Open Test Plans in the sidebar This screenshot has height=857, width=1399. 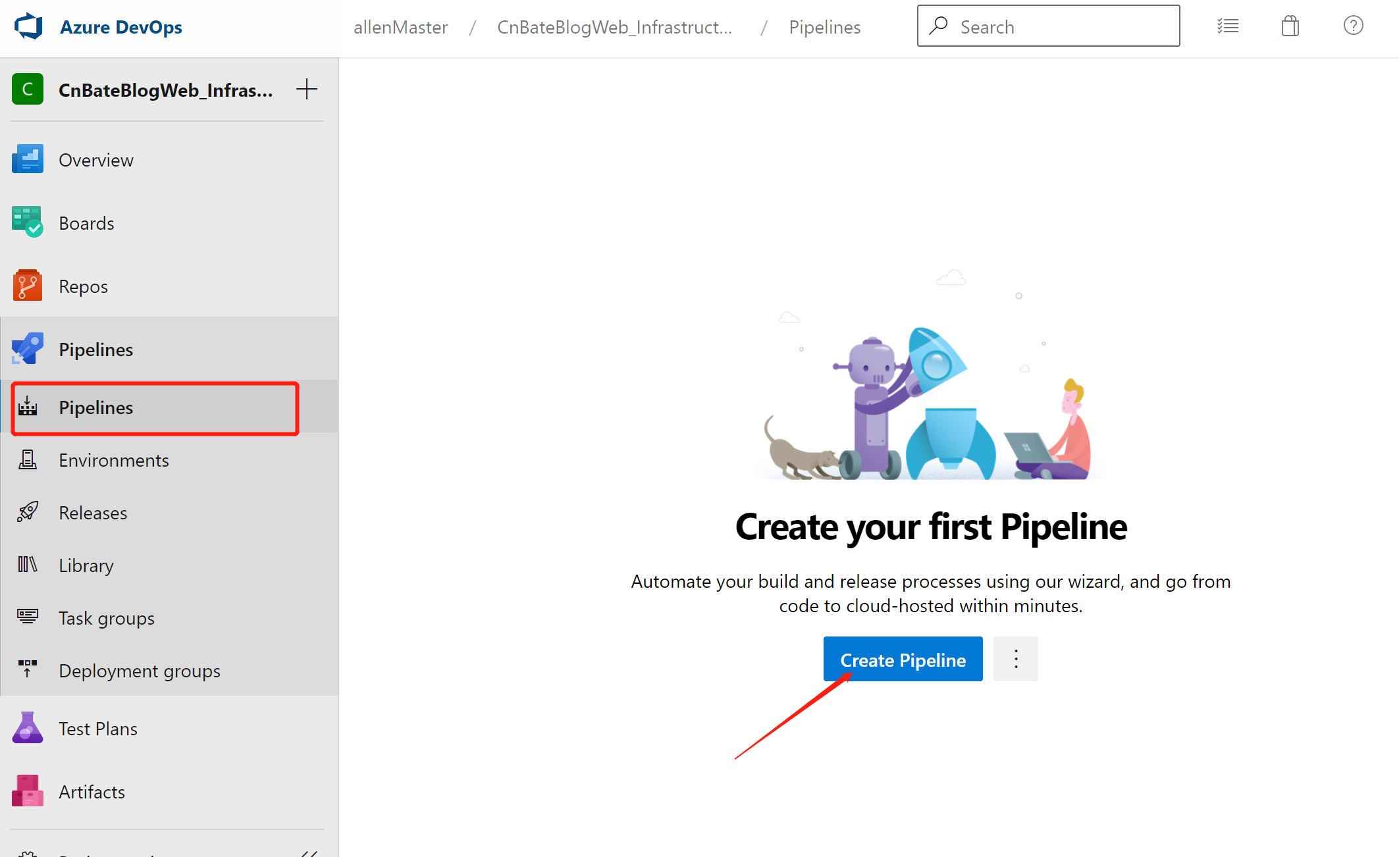click(x=169, y=729)
